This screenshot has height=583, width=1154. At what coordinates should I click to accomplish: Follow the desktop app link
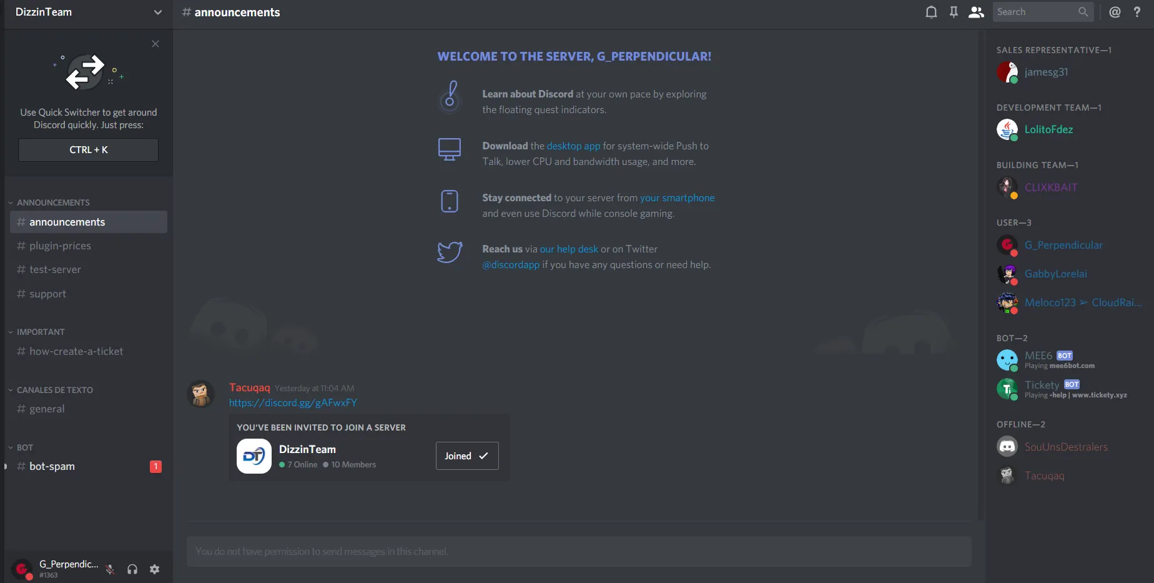point(573,146)
